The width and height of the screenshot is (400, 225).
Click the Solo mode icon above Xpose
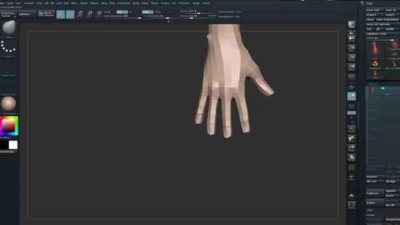point(351,196)
